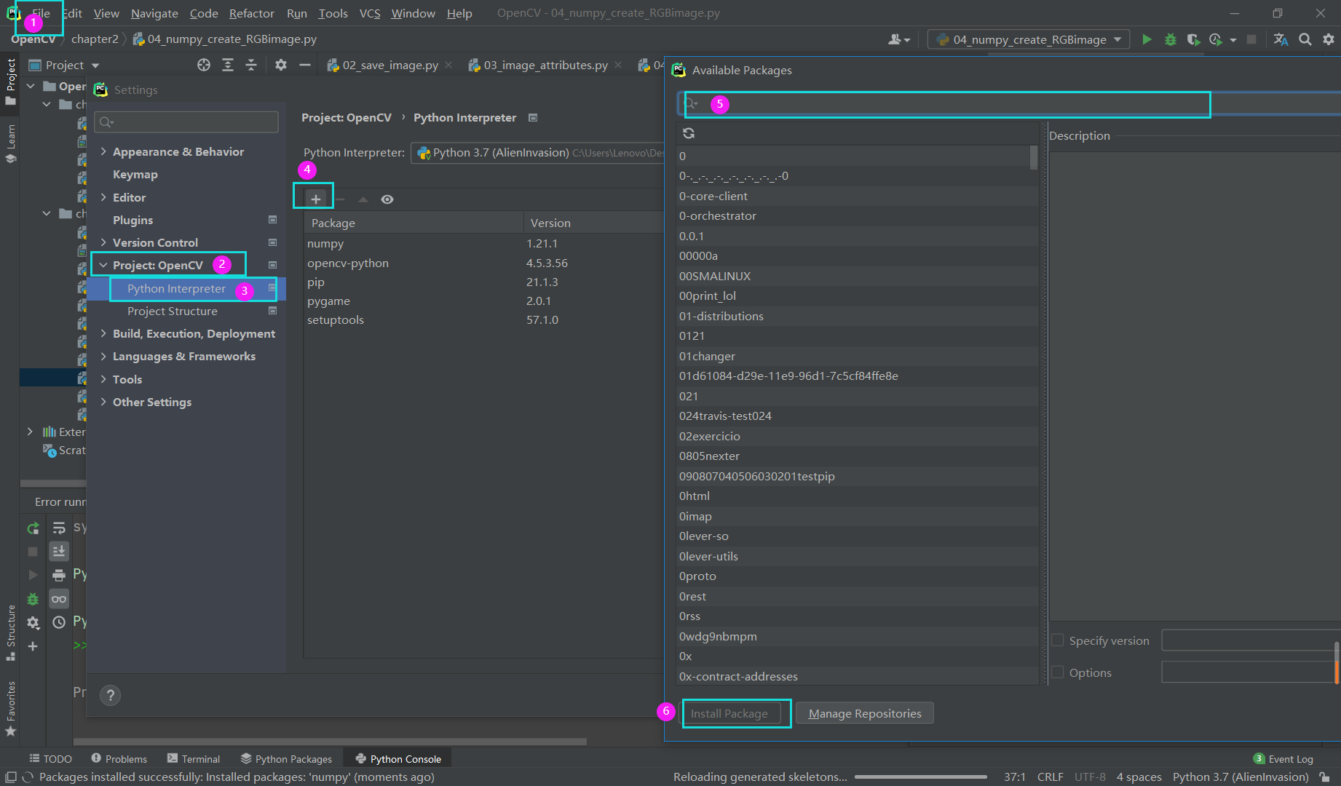This screenshot has height=786, width=1341.
Task: Click the help question mark in Settings
Action: (110, 695)
